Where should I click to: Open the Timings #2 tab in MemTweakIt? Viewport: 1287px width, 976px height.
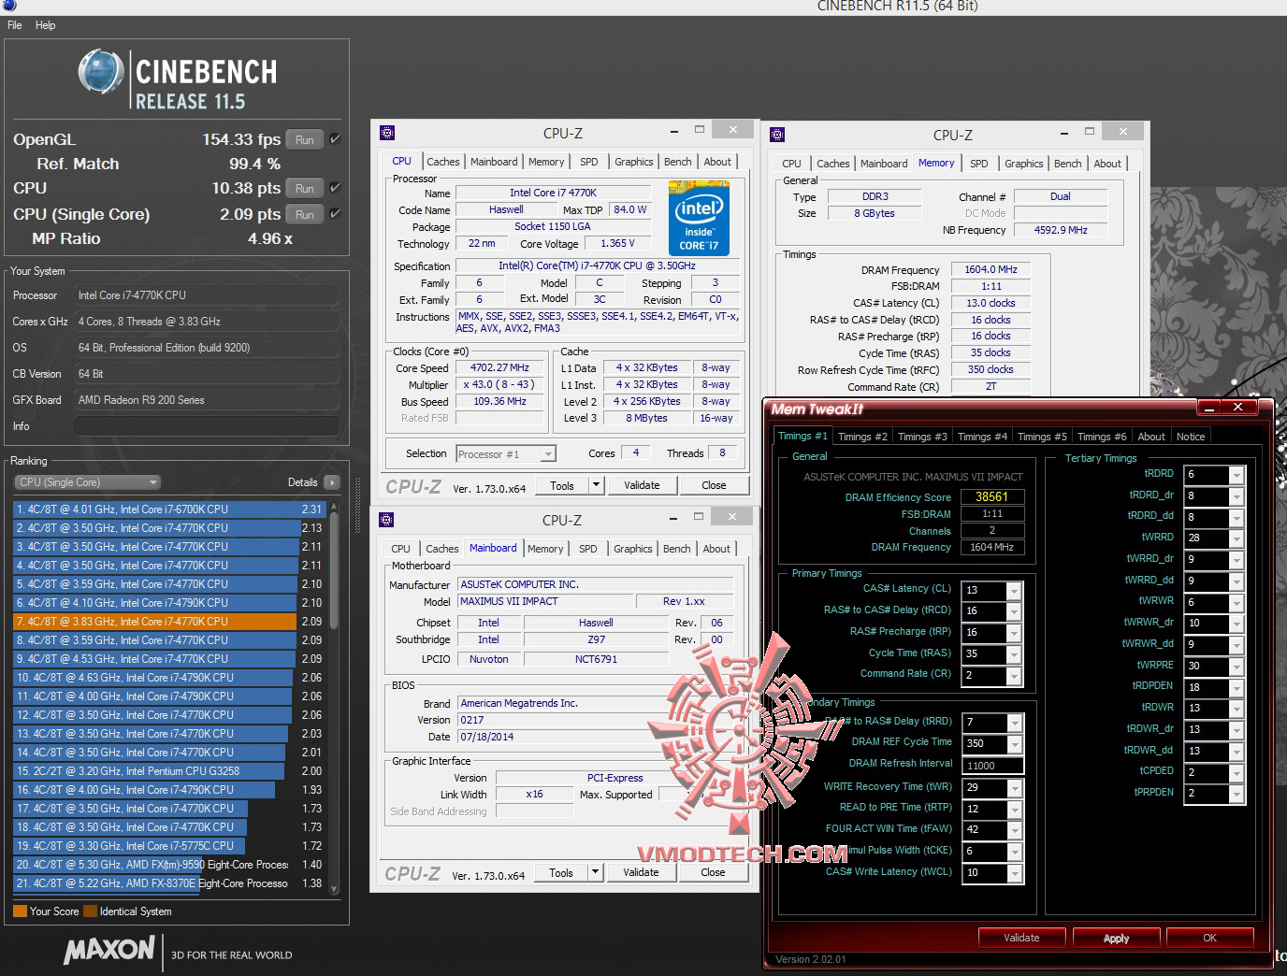coord(862,437)
